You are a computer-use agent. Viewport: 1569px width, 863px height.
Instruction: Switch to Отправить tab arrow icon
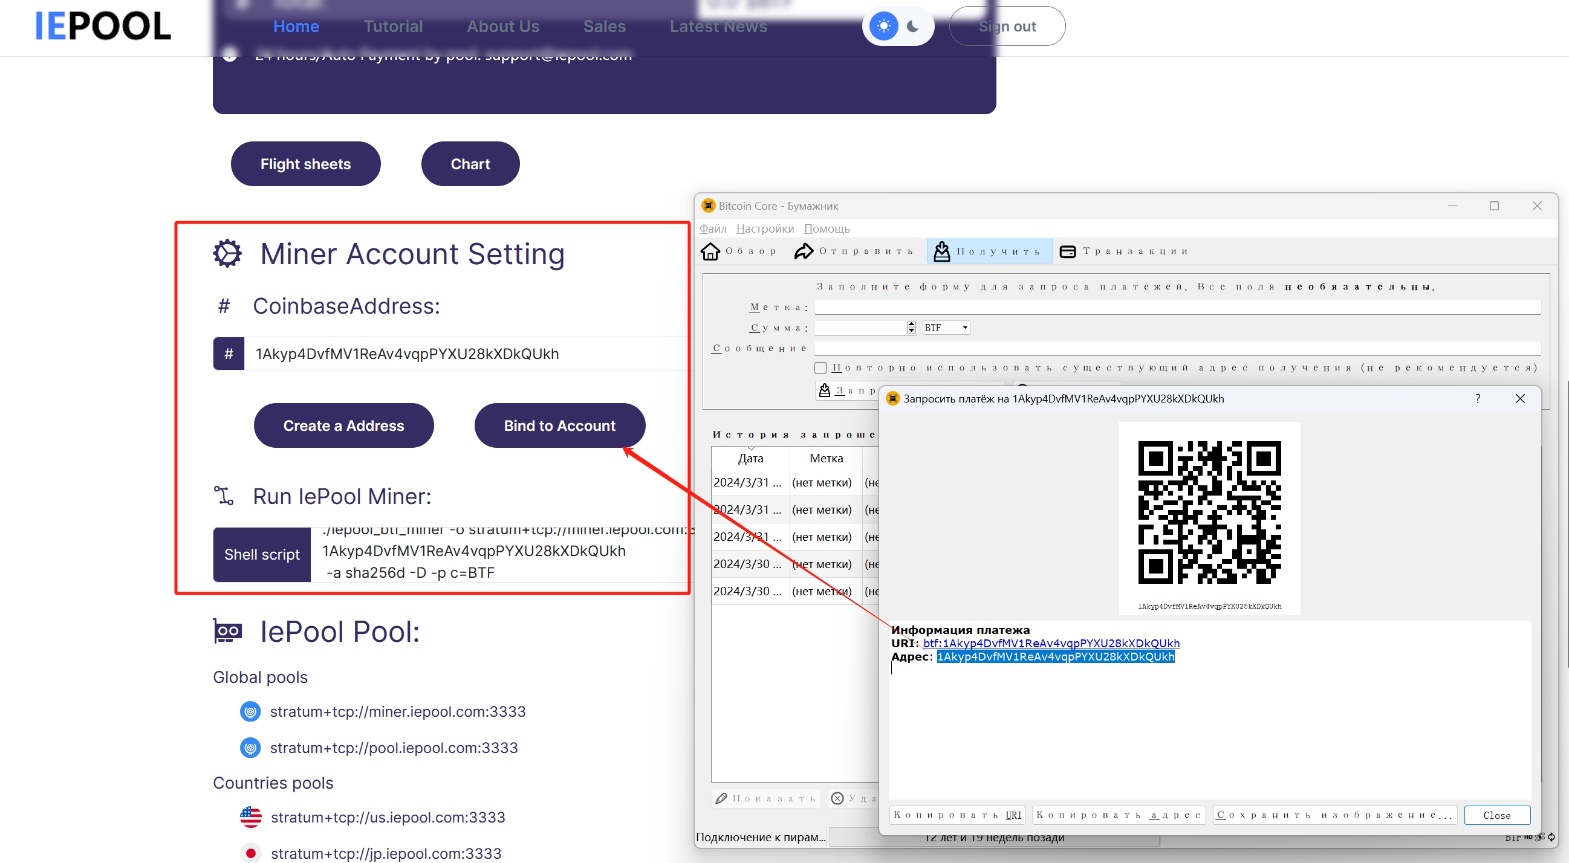click(x=804, y=251)
